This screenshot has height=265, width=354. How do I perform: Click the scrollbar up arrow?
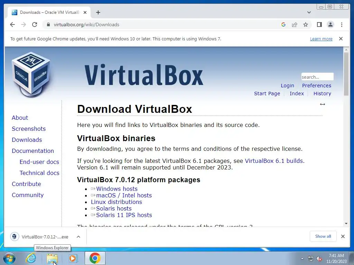point(346,49)
